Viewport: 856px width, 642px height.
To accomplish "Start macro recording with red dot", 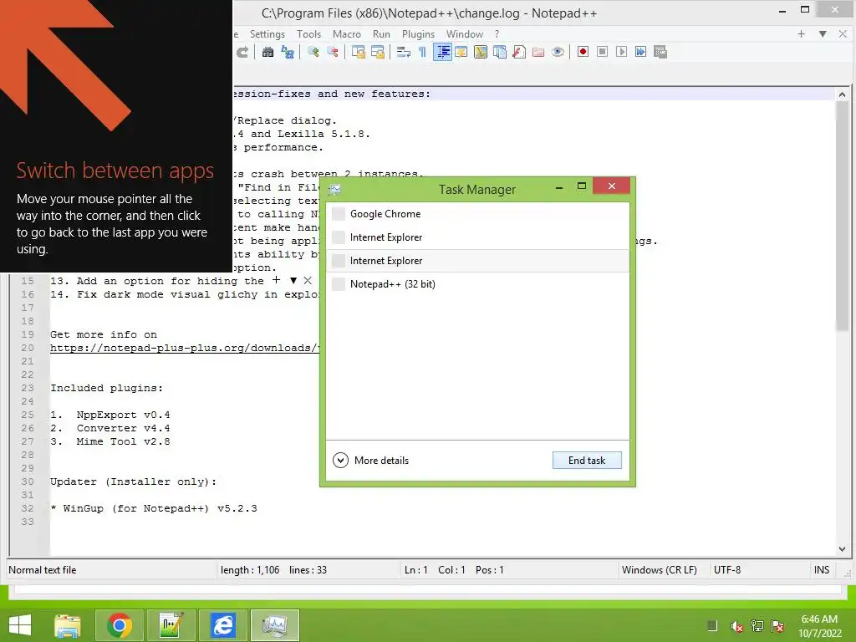I will [583, 52].
